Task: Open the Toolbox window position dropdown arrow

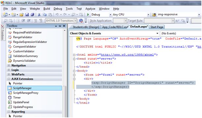Action: (56, 26)
